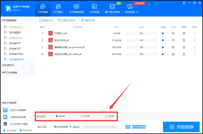Screen dimensions: 203x134
Task: Open 官网地址 website link
Action: pos(26,131)
